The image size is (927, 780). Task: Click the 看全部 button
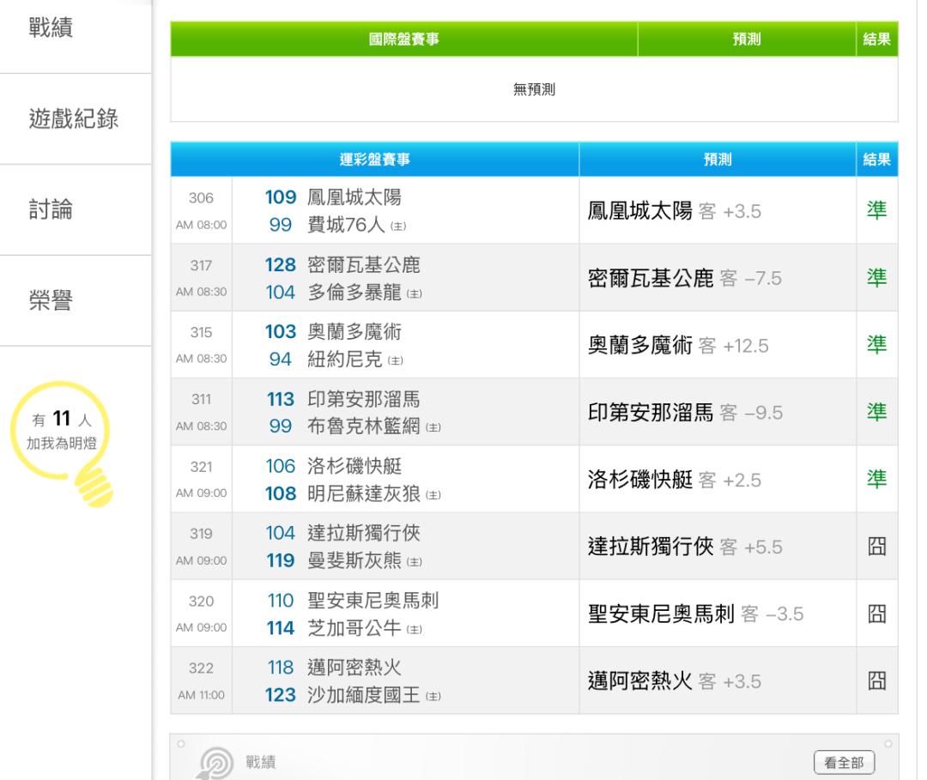tap(844, 762)
